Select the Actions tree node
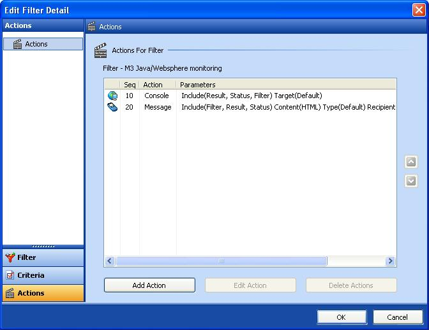This screenshot has width=429, height=330. 36,44
